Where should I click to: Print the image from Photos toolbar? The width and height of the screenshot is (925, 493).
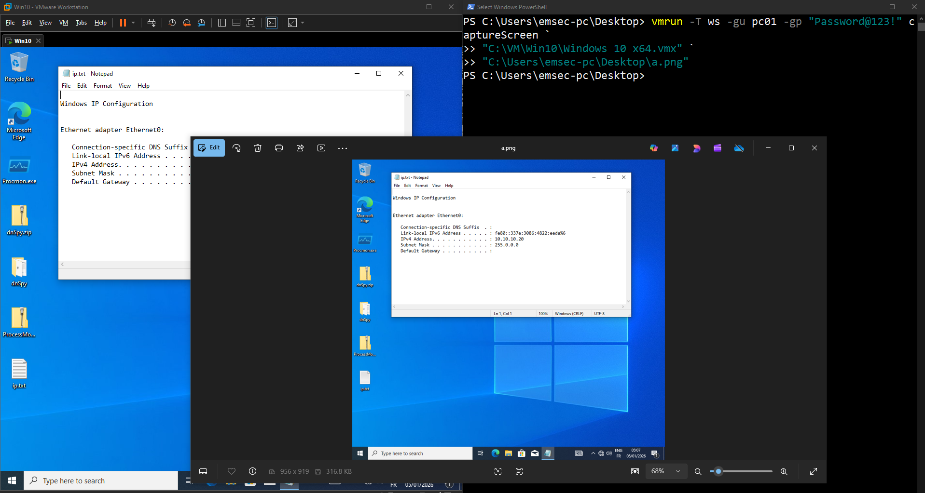point(279,148)
